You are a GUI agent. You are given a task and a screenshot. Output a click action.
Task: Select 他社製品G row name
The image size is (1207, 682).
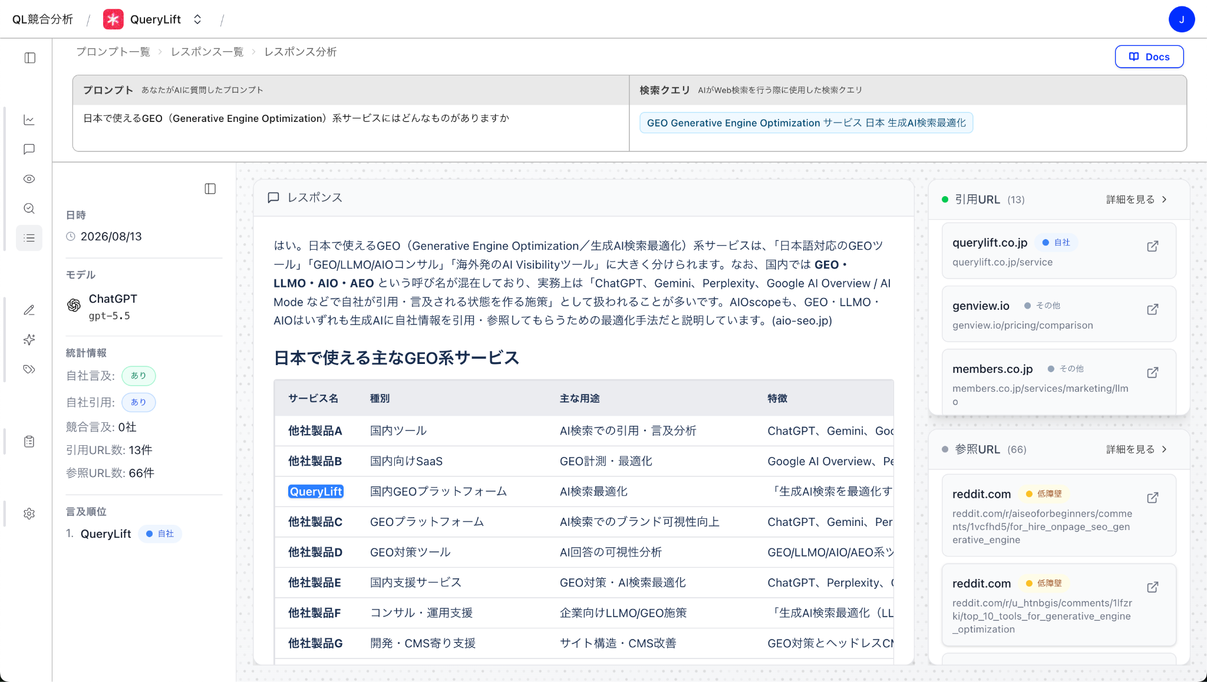tap(315, 643)
